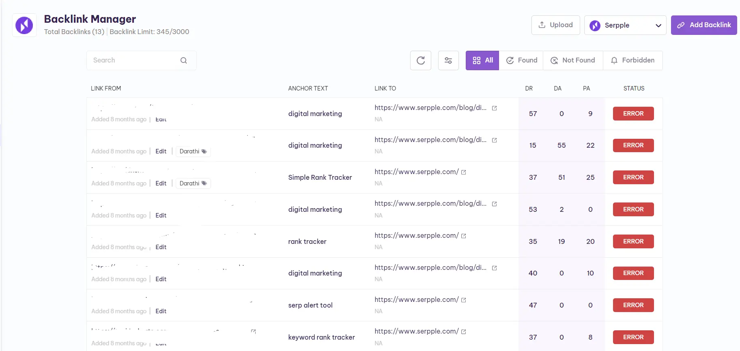Screen dimensions: 740x351
Task: Edit the rank tracker backlink
Action: (x=161, y=247)
